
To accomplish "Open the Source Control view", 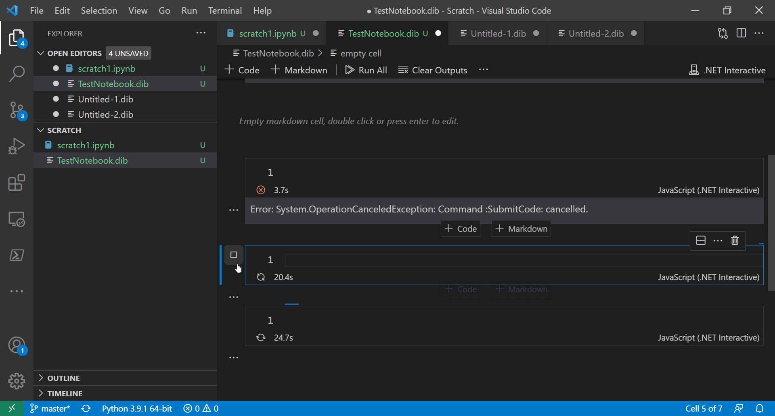I will pyautogui.click(x=17, y=110).
